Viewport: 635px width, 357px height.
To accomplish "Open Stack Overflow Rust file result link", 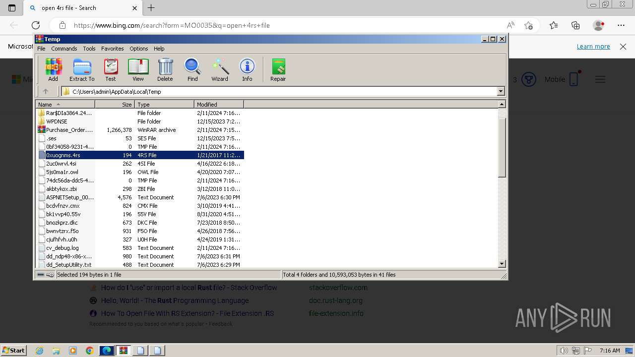I will tap(189, 288).
